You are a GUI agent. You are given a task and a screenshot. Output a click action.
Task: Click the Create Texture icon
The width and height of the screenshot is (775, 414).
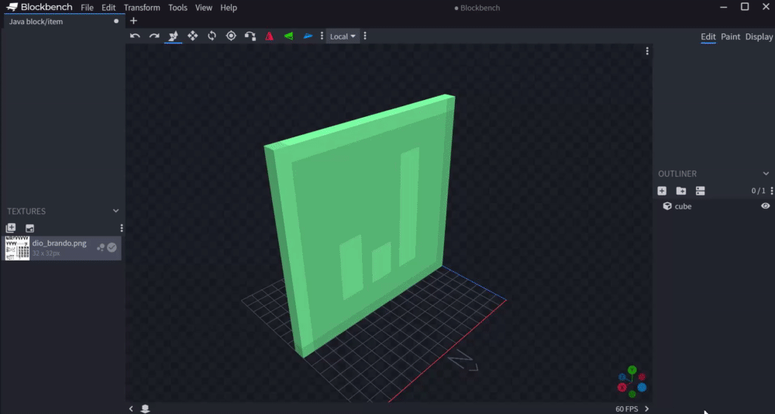(x=29, y=228)
